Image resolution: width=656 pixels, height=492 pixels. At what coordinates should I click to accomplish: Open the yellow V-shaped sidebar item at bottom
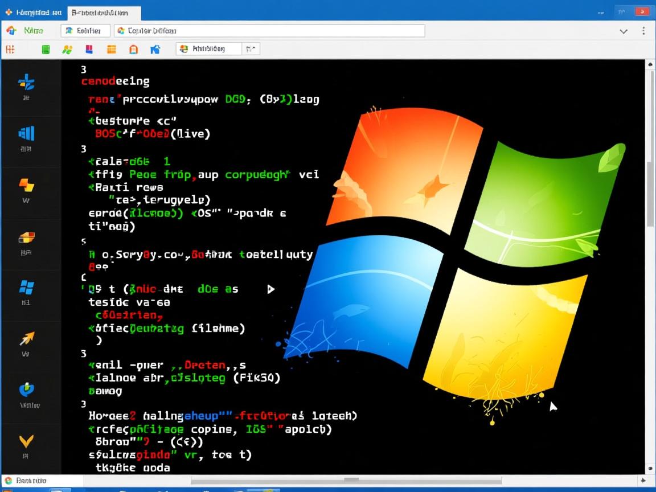[26, 441]
